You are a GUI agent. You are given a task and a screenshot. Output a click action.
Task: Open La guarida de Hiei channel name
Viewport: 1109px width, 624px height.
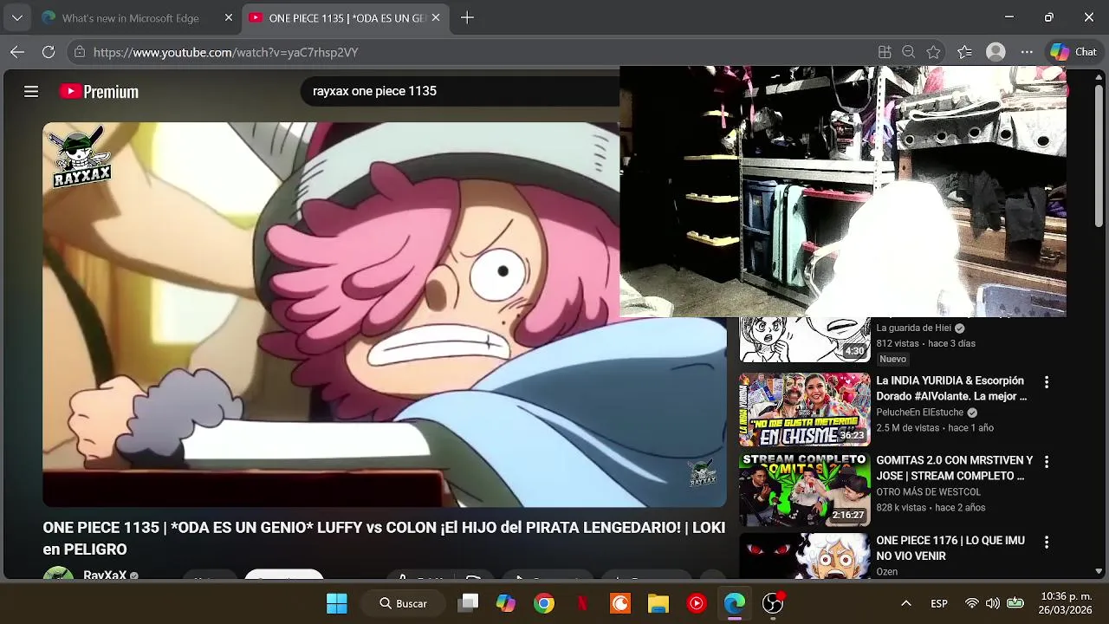tap(913, 328)
